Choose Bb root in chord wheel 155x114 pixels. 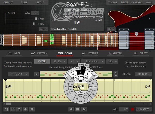[81, 101]
